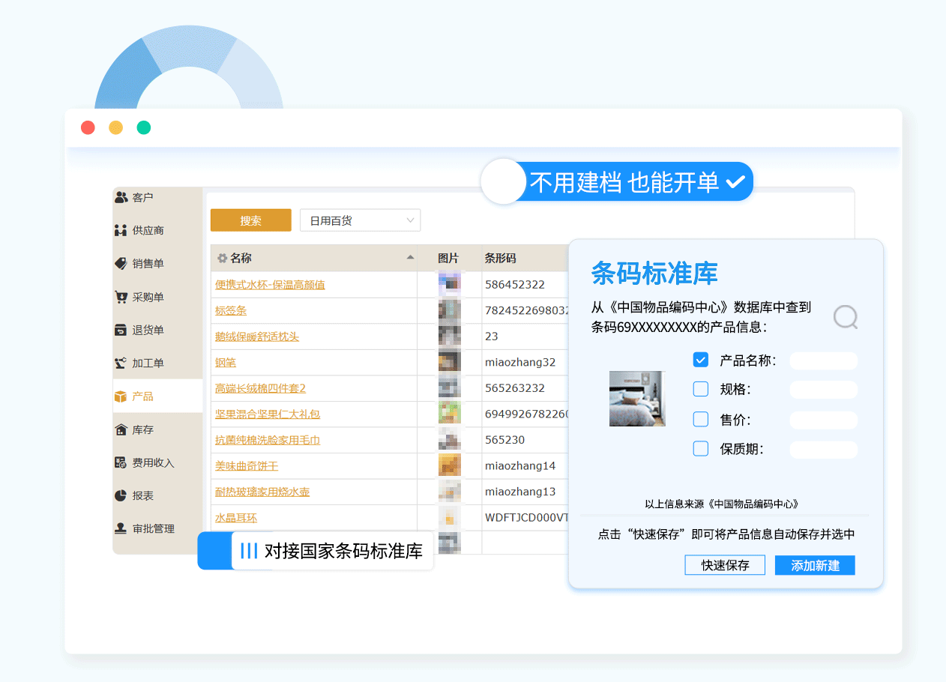
Task: Click the 客户 customers icon in sidebar
Action: [121, 197]
